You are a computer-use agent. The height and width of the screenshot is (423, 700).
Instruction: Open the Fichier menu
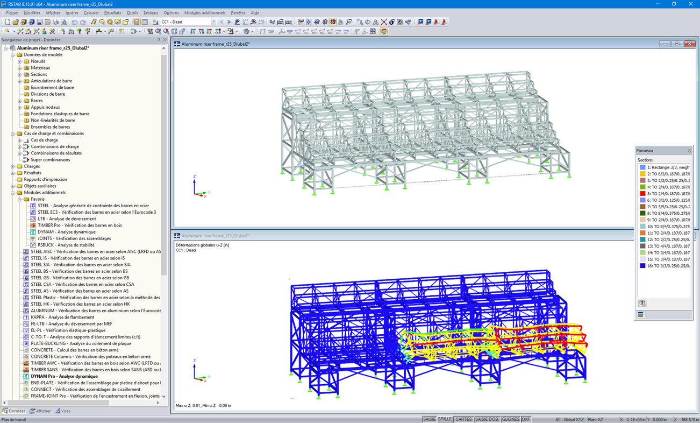[x=12, y=13]
